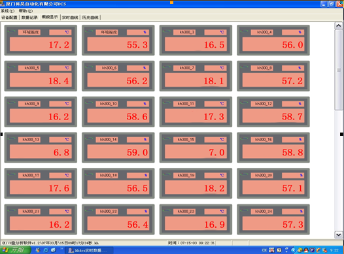Screen dimensions: 344x254
Task: Switch to the 历史曲线 tab
Action: point(90,18)
